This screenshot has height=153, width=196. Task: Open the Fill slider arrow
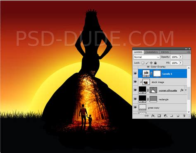[181, 63]
